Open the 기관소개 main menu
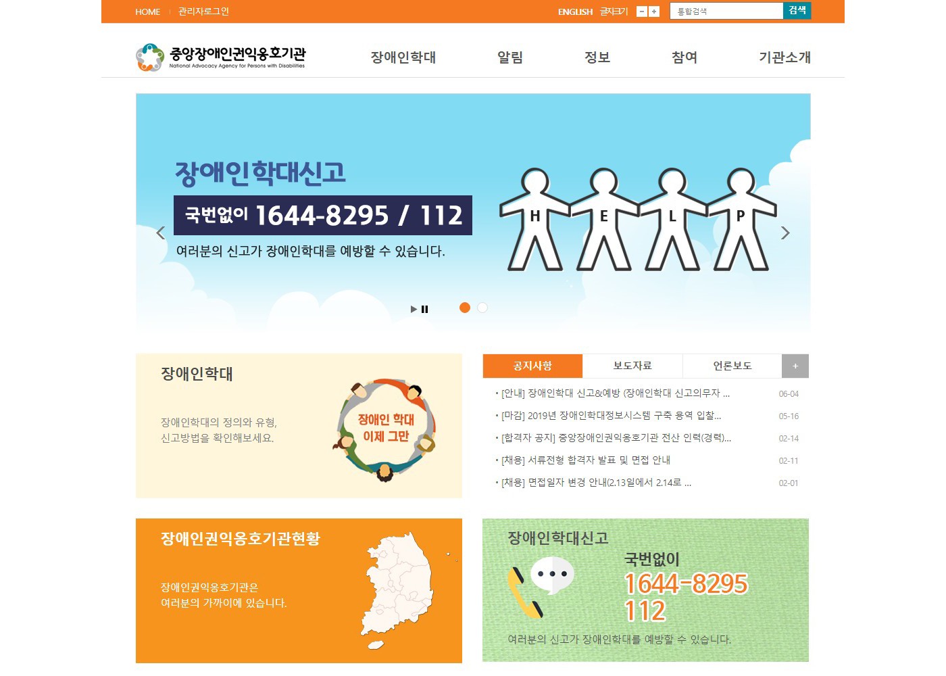The image size is (946, 676). click(785, 57)
